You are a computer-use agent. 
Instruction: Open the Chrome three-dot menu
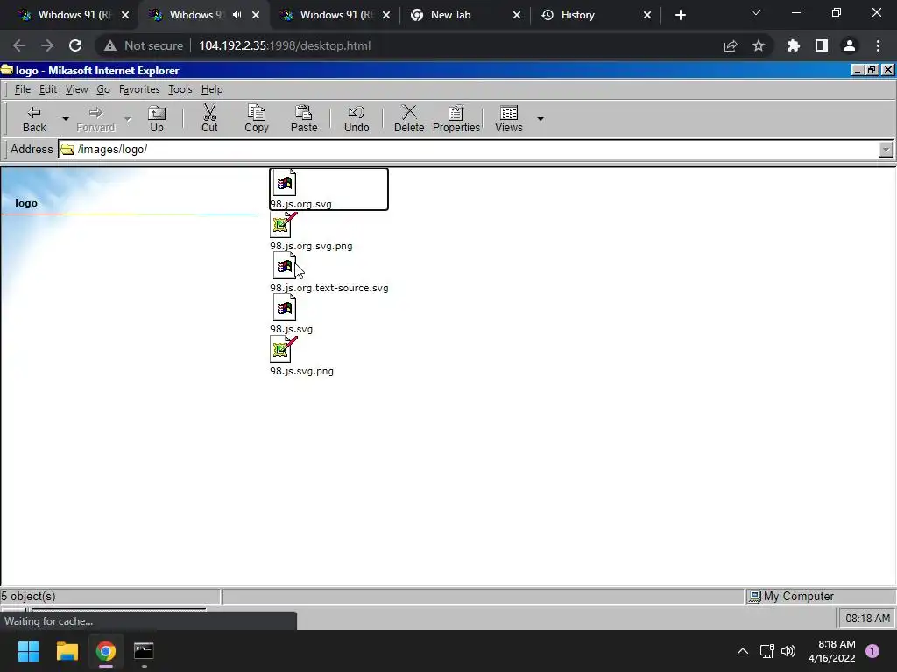pyautogui.click(x=878, y=45)
